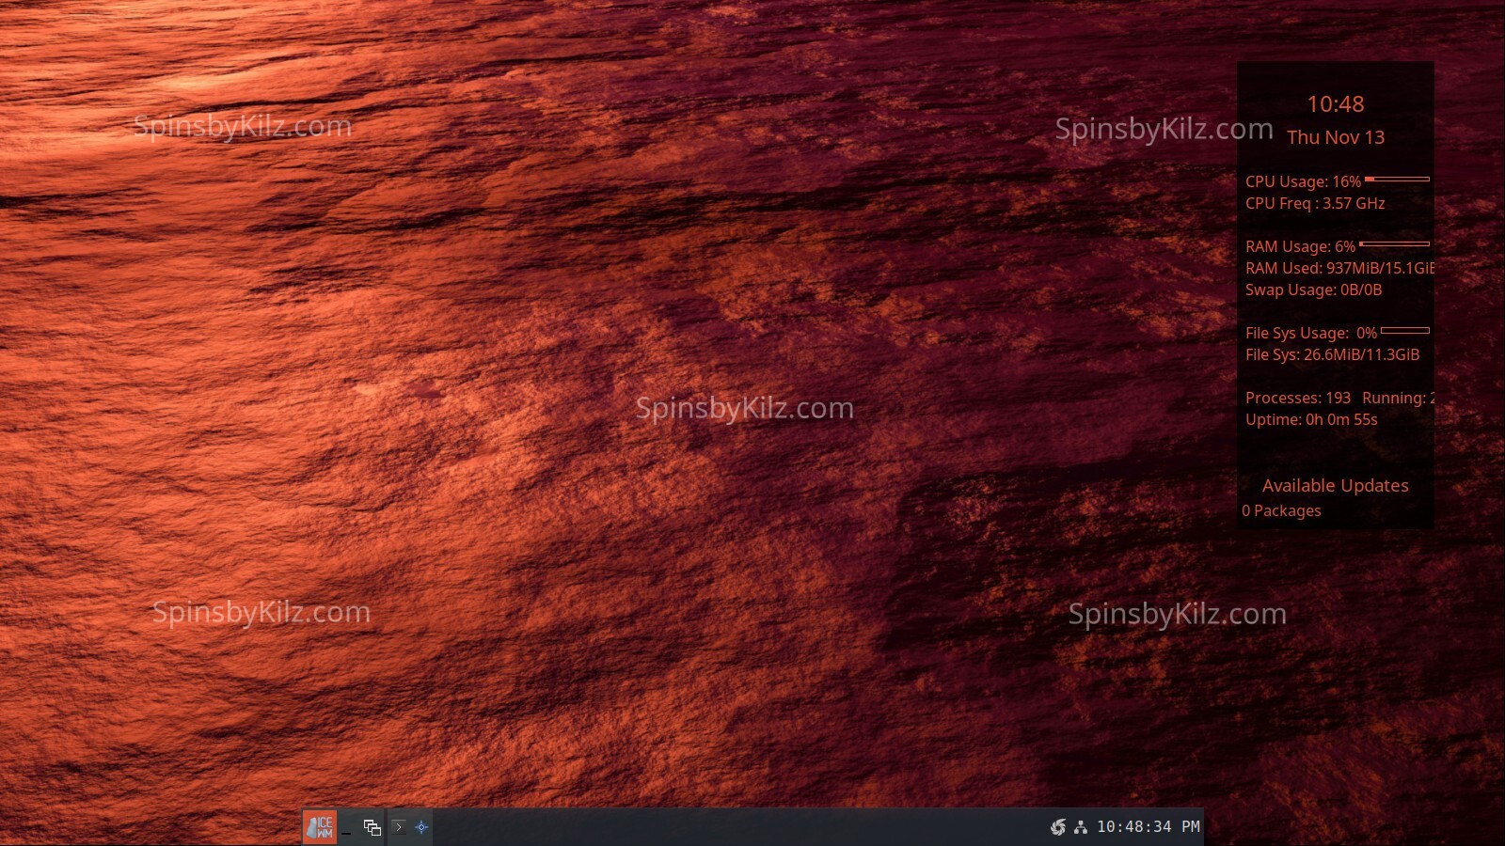Click the show desktop underscore icon
This screenshot has height=846, width=1505.
pyautogui.click(x=346, y=829)
